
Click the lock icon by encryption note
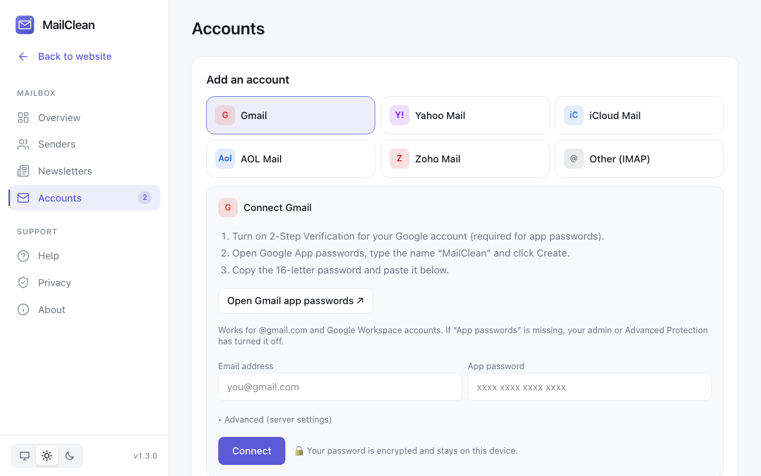coord(299,451)
